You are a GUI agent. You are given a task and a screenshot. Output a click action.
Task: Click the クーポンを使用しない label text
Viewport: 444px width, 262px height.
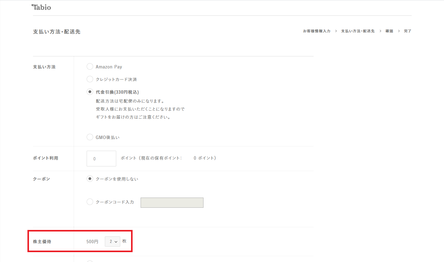(117, 179)
